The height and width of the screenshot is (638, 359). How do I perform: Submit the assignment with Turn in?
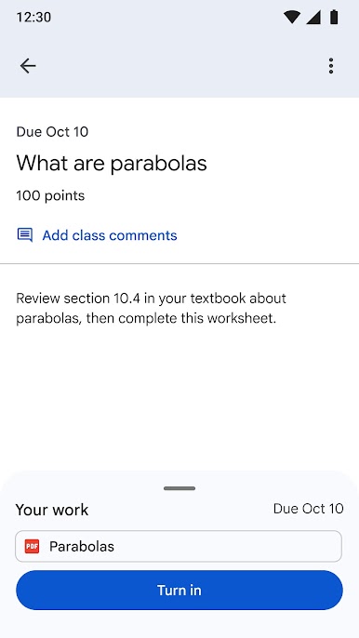[x=179, y=590]
